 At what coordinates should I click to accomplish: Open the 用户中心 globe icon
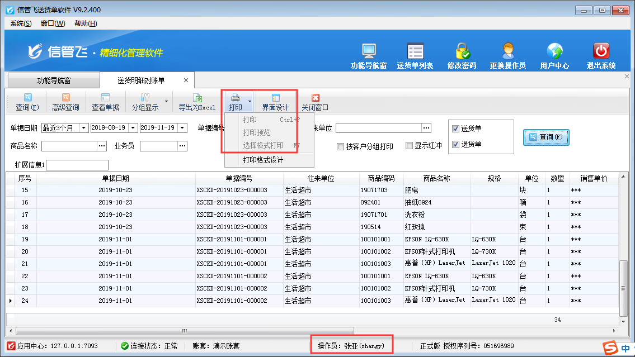click(x=554, y=51)
